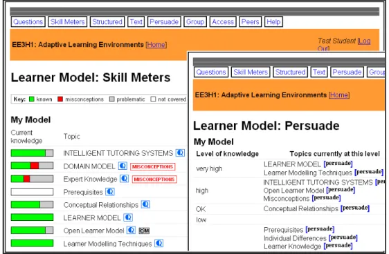
Task: Click the dark badge icon after Open Learner Model
Action: click(x=144, y=231)
